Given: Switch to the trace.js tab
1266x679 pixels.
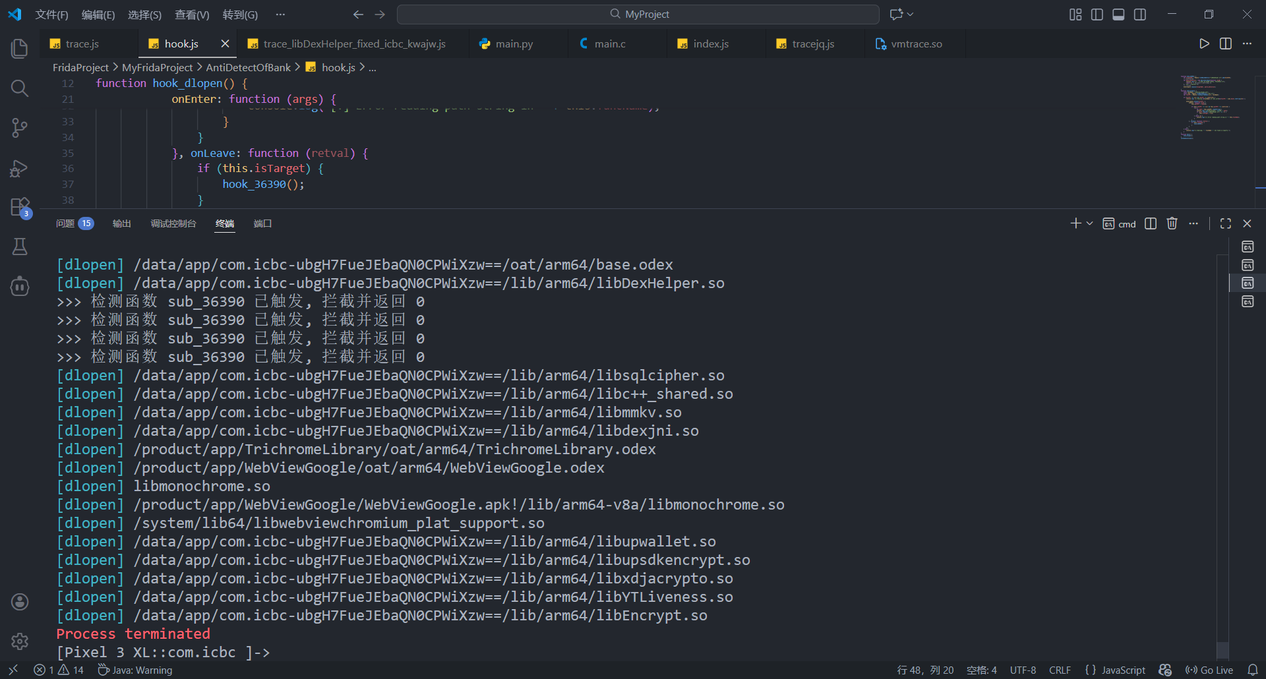Looking at the screenshot, I should [82, 44].
